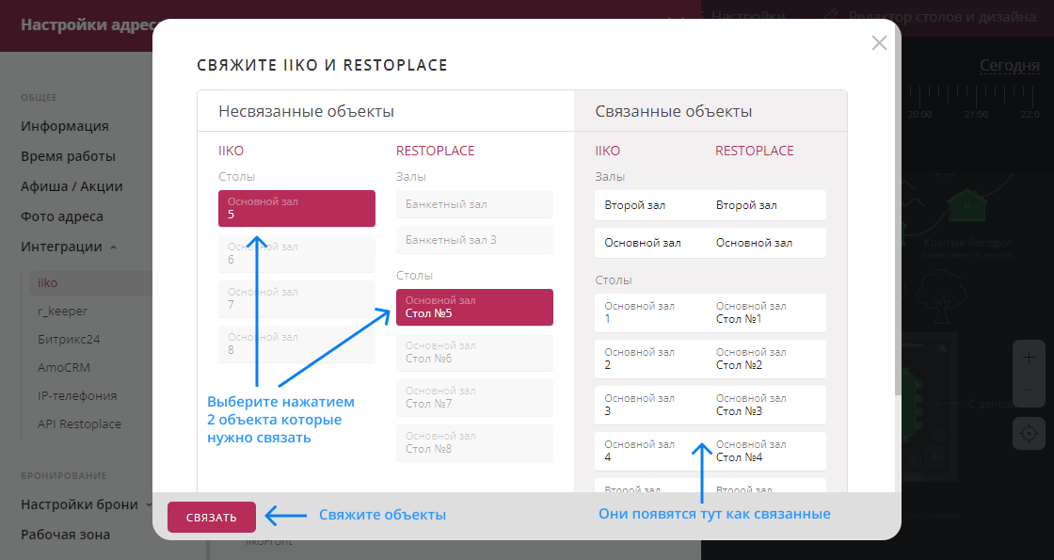
Task: Close the iiko and Restoplace linking dialog
Action: 879,42
